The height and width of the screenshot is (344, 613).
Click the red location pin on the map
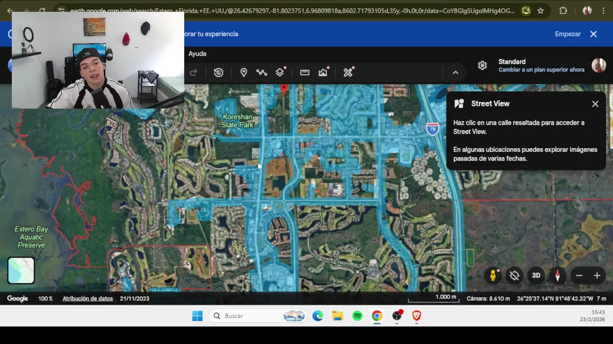pyautogui.click(x=284, y=88)
